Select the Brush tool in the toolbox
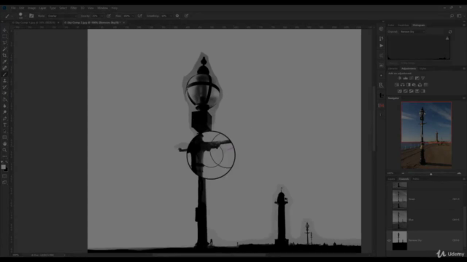 4,74
